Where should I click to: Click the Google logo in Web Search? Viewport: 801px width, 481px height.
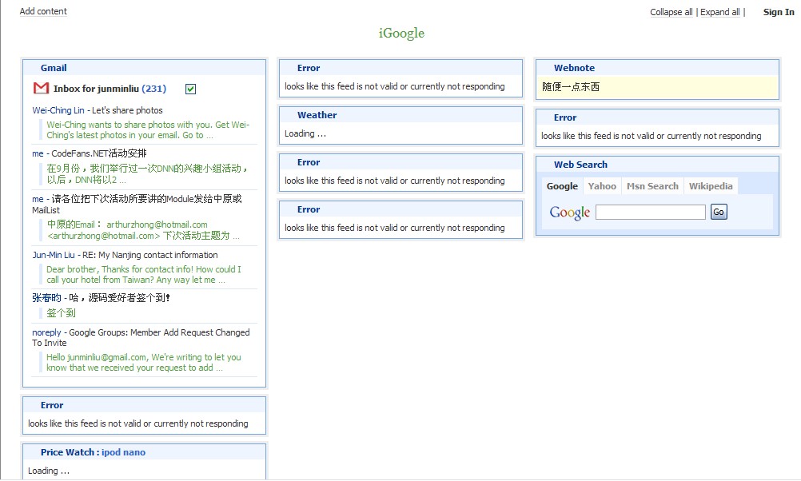tap(570, 213)
